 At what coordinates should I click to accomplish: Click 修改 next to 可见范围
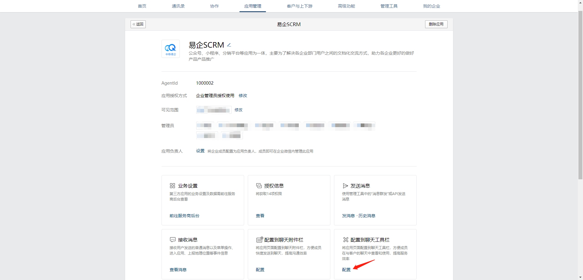pyautogui.click(x=239, y=110)
